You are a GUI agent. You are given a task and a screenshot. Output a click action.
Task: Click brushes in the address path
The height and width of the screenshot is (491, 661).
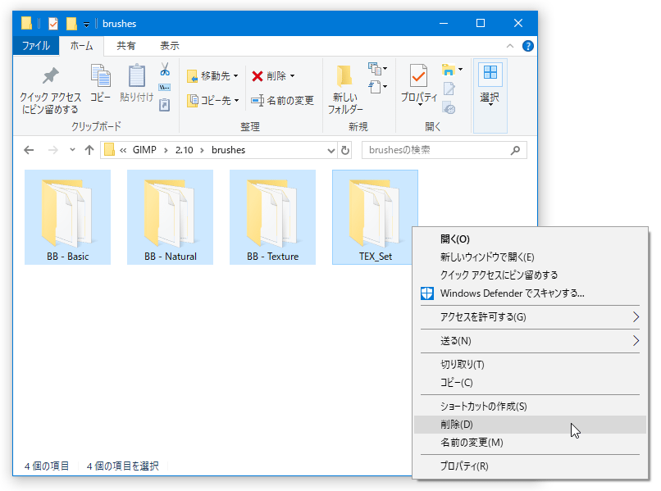(x=228, y=150)
